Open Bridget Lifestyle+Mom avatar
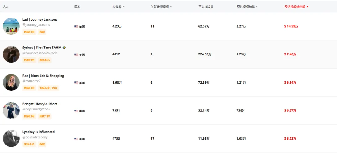Image resolution: width=337 pixels, height=153 pixels. pos(11,110)
